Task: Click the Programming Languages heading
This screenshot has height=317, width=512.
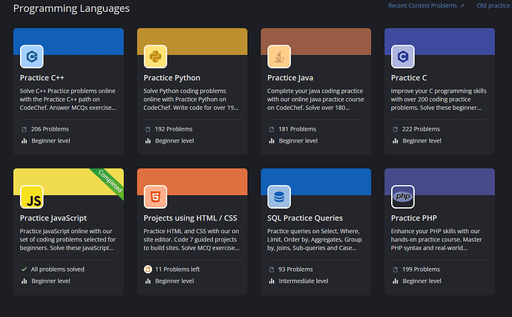Action: click(x=71, y=8)
